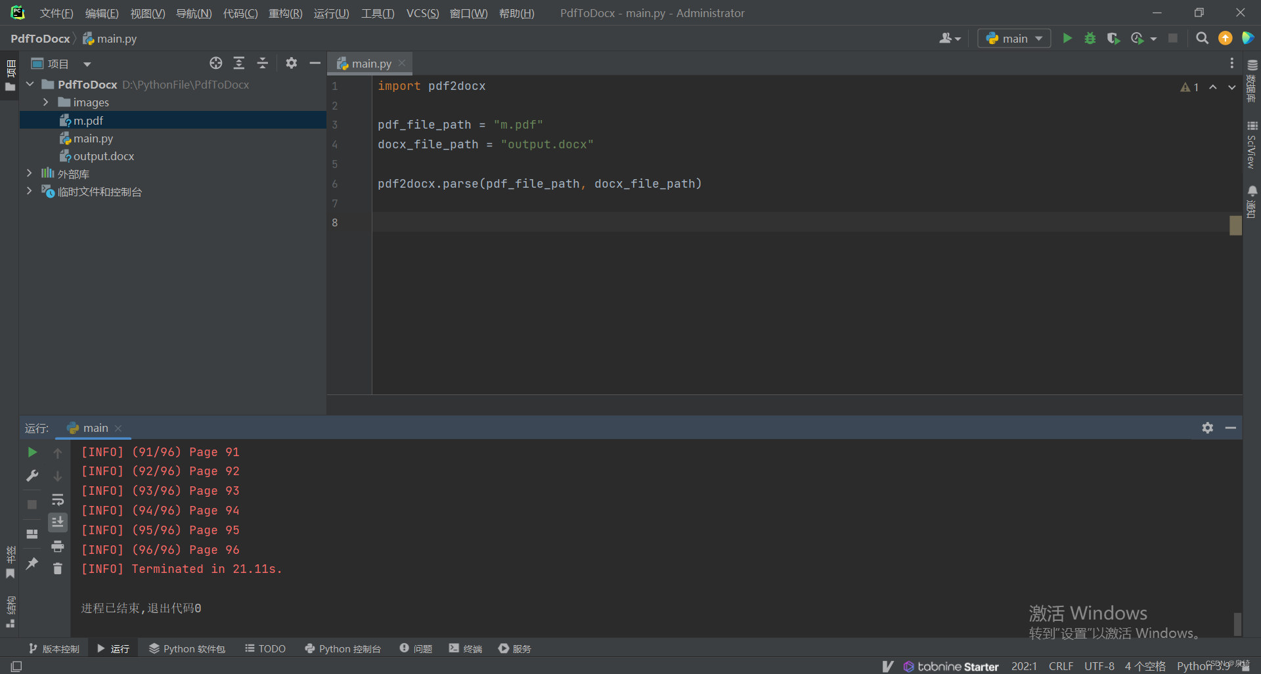Collapse the PdfToDocx root folder

click(30, 84)
